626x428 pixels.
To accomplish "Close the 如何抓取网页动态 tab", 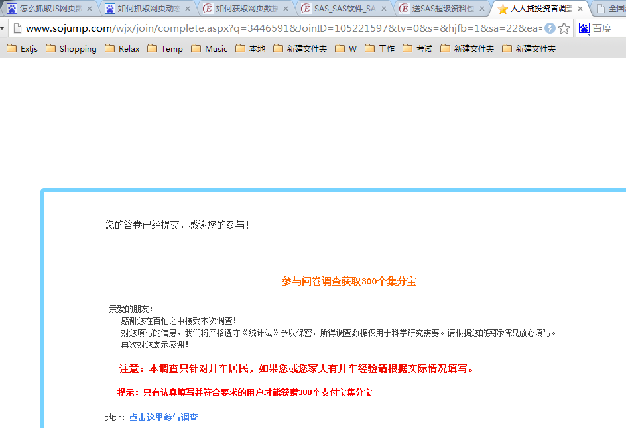I will pyautogui.click(x=188, y=9).
